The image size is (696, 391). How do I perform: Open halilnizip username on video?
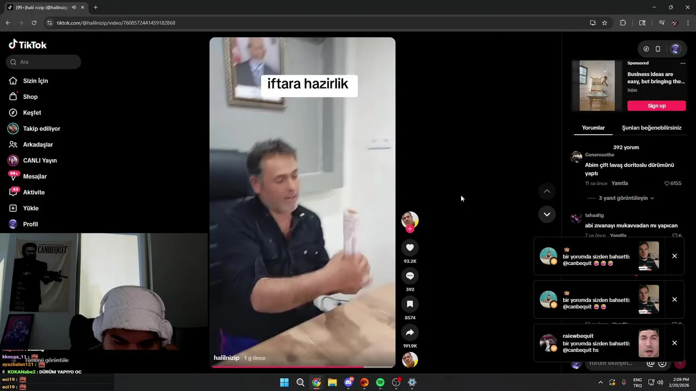coord(226,358)
